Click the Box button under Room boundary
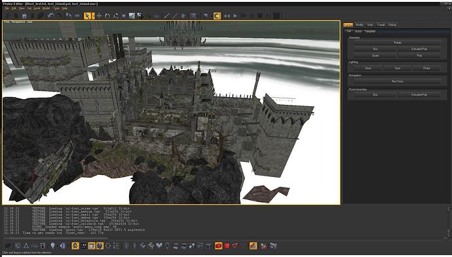 375,94
